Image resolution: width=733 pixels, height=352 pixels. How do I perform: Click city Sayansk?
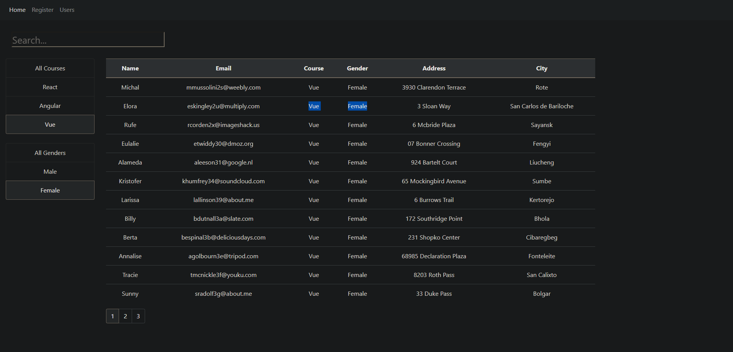(542, 125)
